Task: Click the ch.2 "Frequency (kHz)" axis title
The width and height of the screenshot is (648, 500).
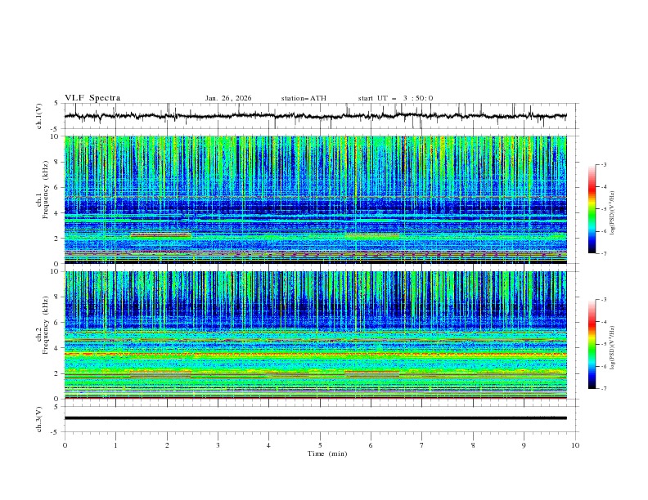Action: coord(46,324)
